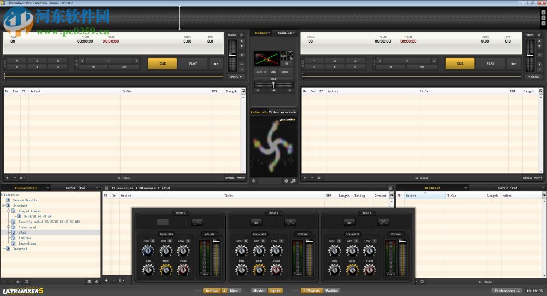Select the iPod tree entry
547x296 pixels.
tap(22, 233)
